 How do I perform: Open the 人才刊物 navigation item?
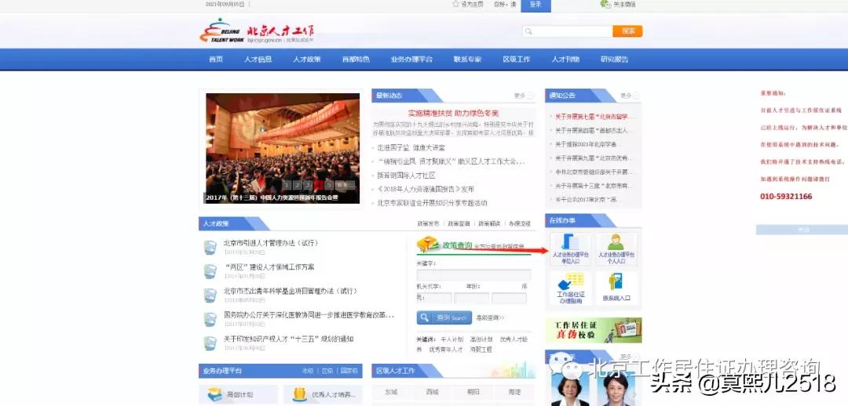(x=565, y=60)
